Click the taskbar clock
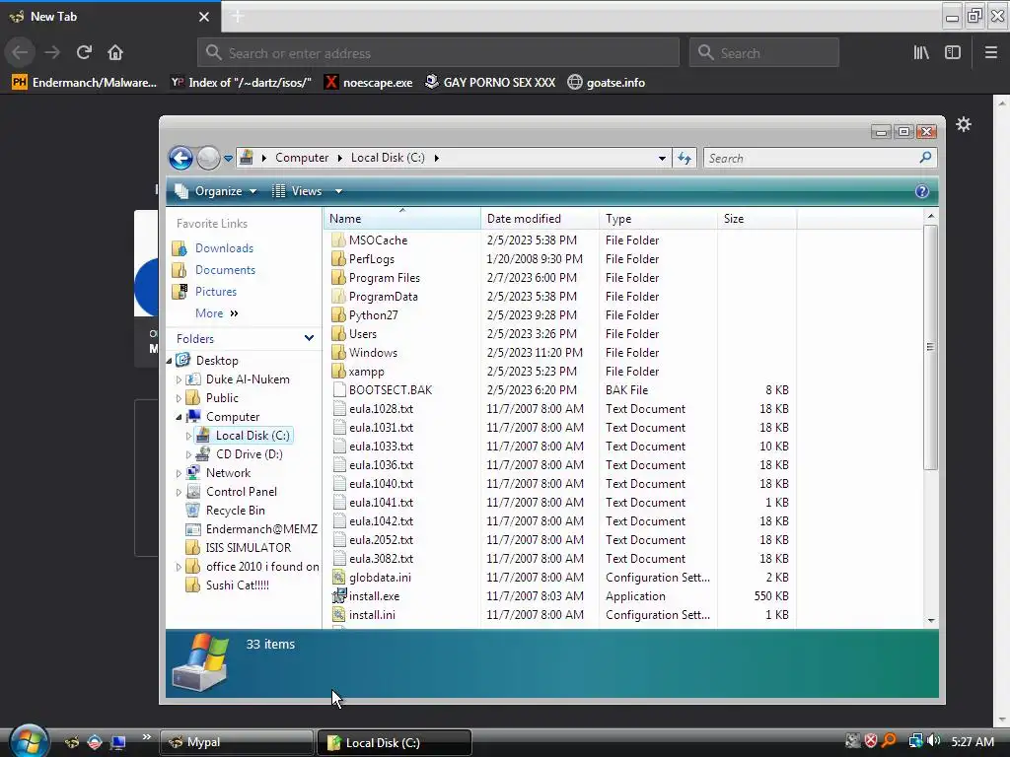This screenshot has width=1010, height=757. pyautogui.click(x=973, y=741)
